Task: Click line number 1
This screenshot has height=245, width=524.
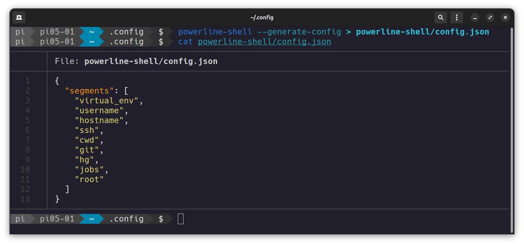Action: pos(27,81)
